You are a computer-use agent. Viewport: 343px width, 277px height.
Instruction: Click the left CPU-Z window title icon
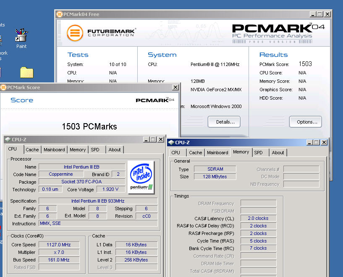8,140
